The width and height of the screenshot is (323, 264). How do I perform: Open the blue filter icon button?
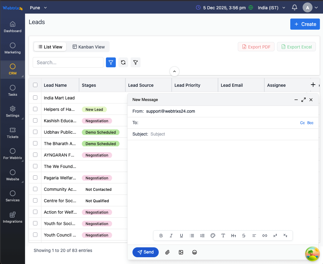111,62
